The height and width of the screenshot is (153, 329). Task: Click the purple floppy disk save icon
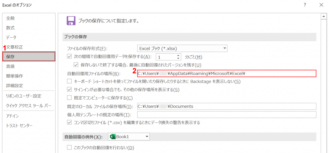pos(71,21)
